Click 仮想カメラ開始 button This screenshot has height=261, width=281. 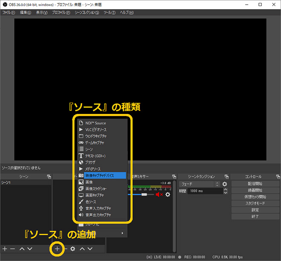(x=255, y=197)
